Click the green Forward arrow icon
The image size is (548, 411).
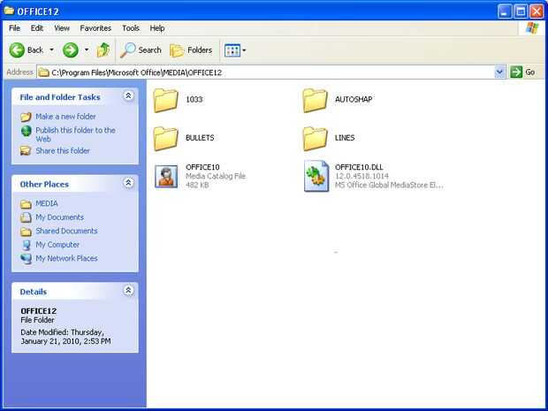(70, 50)
